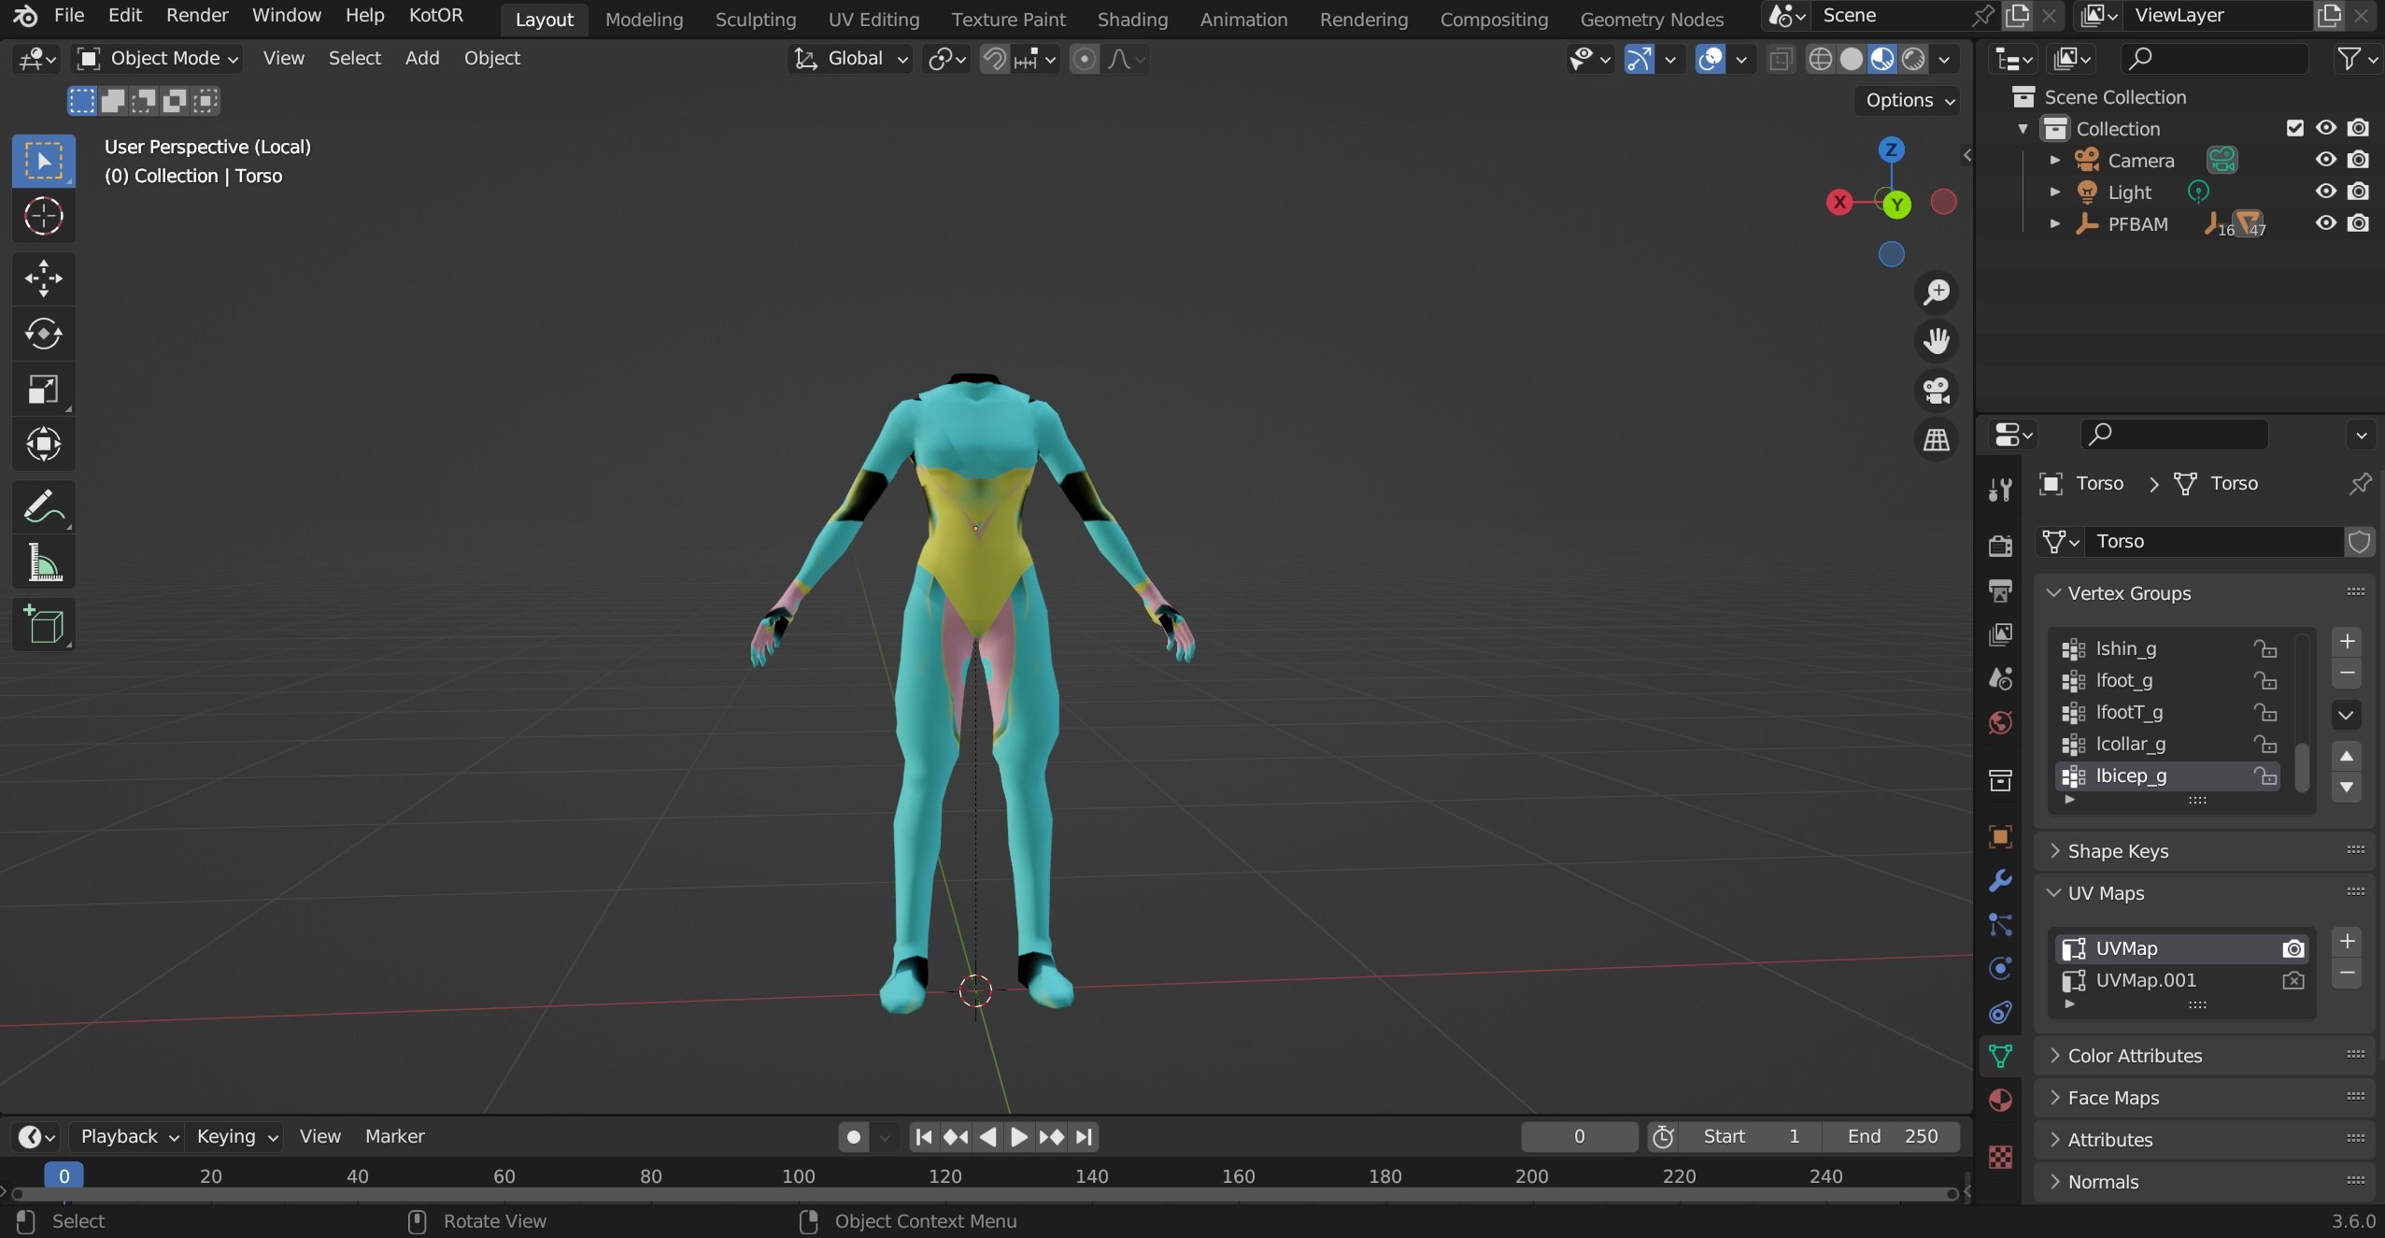Select the Rotate tool

click(x=43, y=334)
